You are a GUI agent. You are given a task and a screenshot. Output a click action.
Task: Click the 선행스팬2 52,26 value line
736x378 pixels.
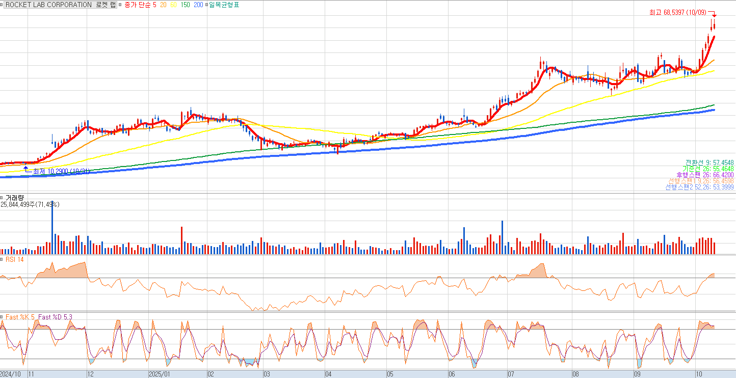click(x=700, y=187)
